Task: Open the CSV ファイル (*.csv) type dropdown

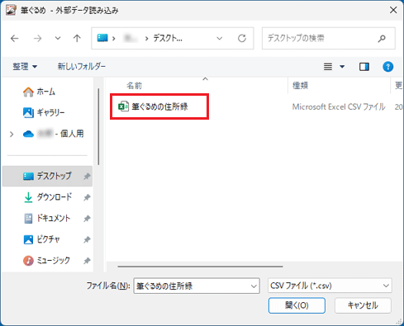Action: click(x=330, y=286)
